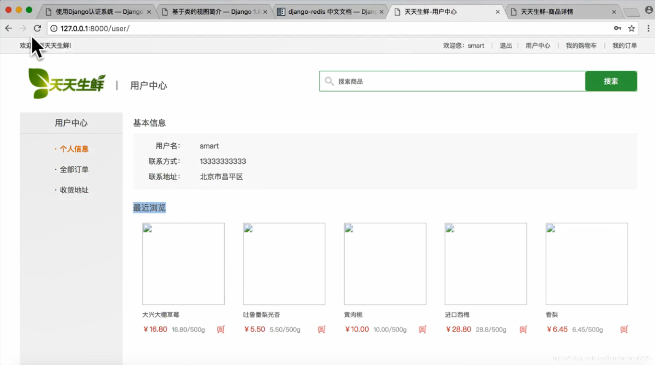This screenshot has height=365, width=655.
Task: Bookmark the page with the star icon
Action: 632,28
